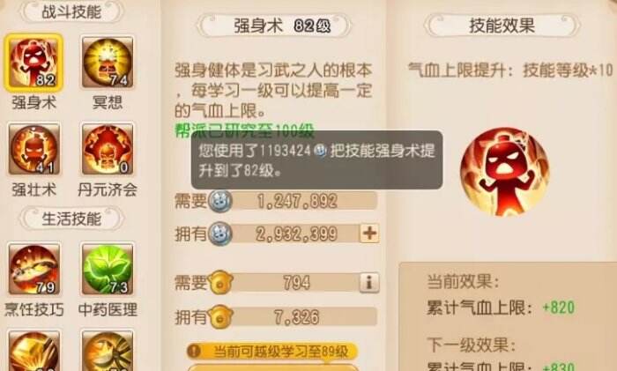
Task: Click the 强身术 82级 title banner
Action: [274, 26]
